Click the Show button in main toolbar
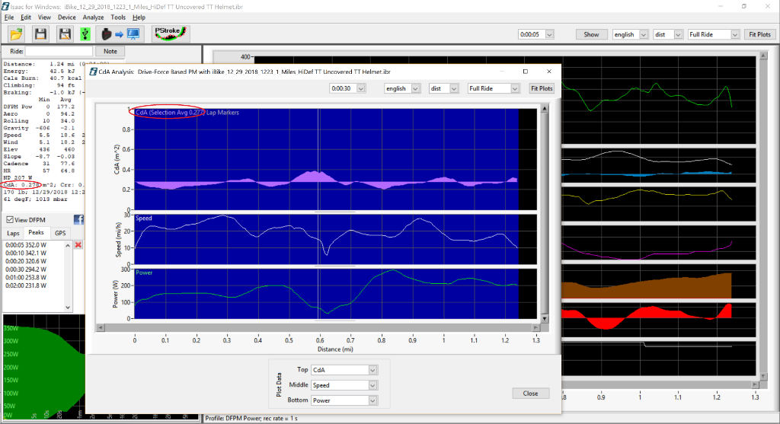Viewport: 780px width, 424px height. (x=591, y=34)
